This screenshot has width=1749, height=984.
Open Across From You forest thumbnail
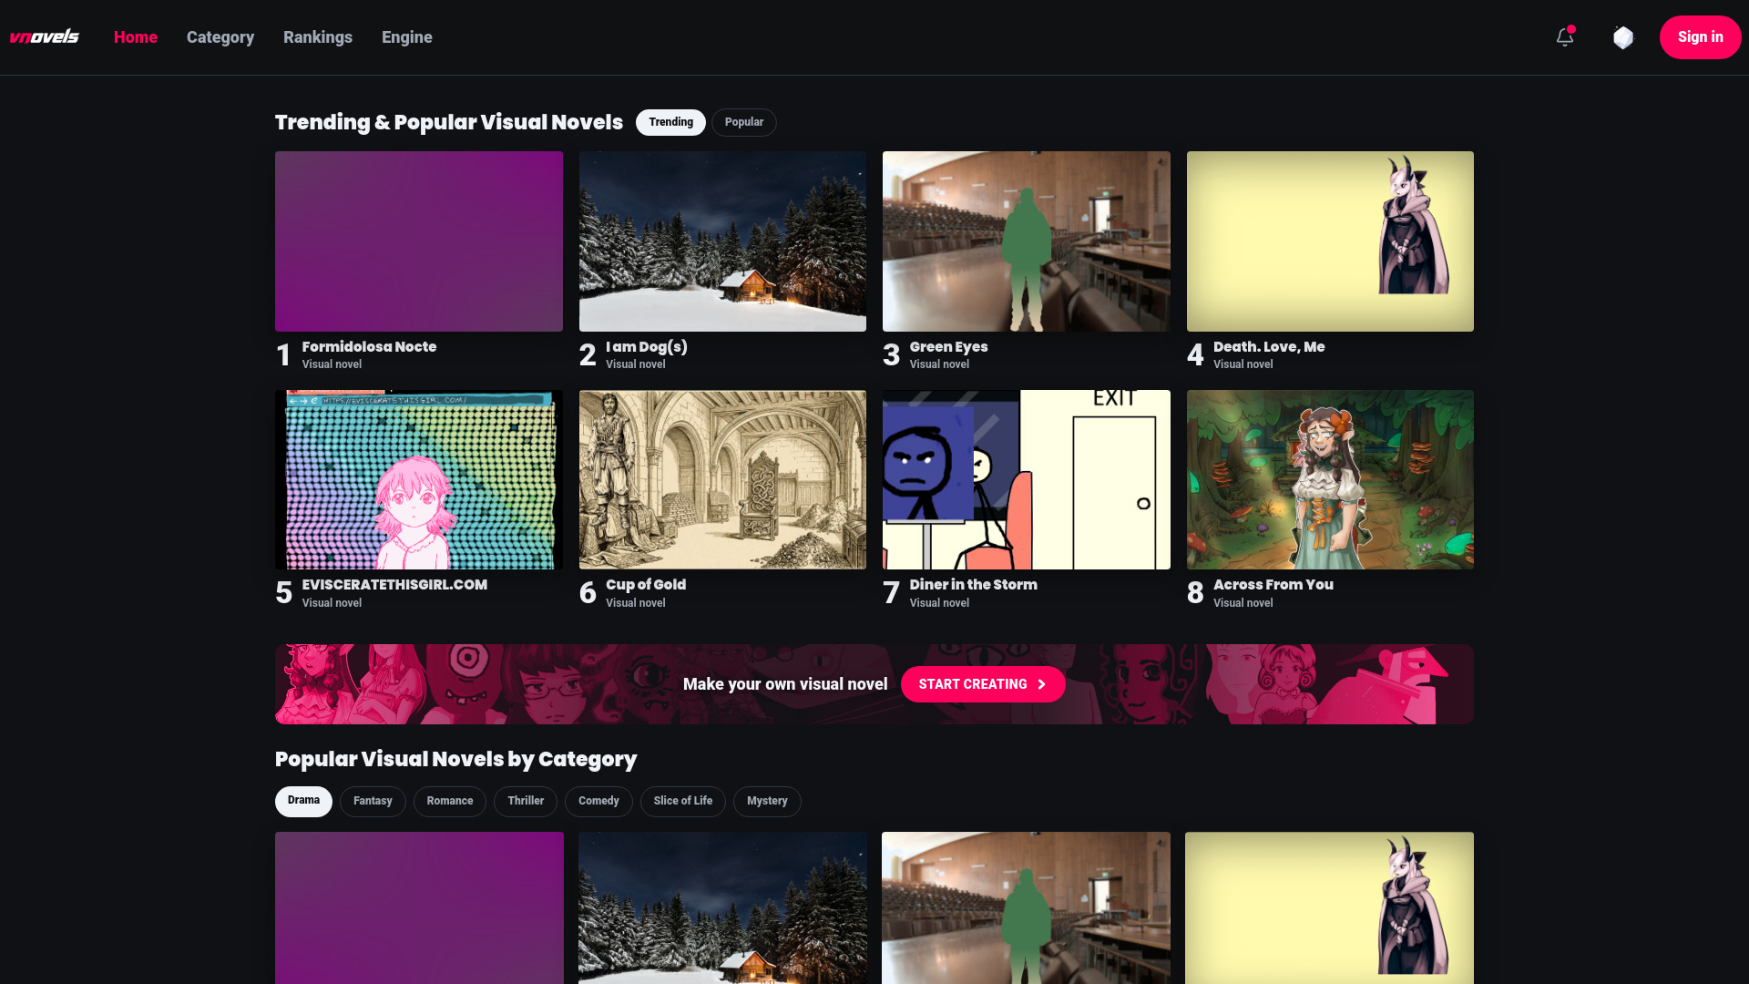(1330, 480)
